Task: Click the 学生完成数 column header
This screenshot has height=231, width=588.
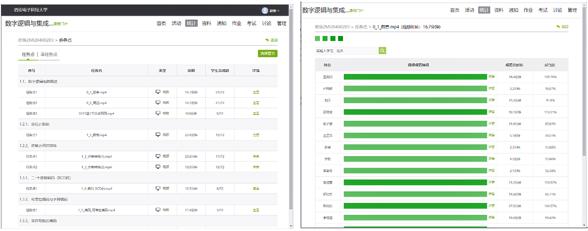Action: [220, 71]
